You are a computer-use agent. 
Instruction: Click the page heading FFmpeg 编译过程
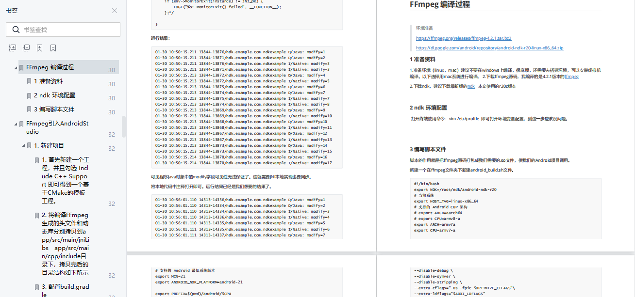point(440,5)
